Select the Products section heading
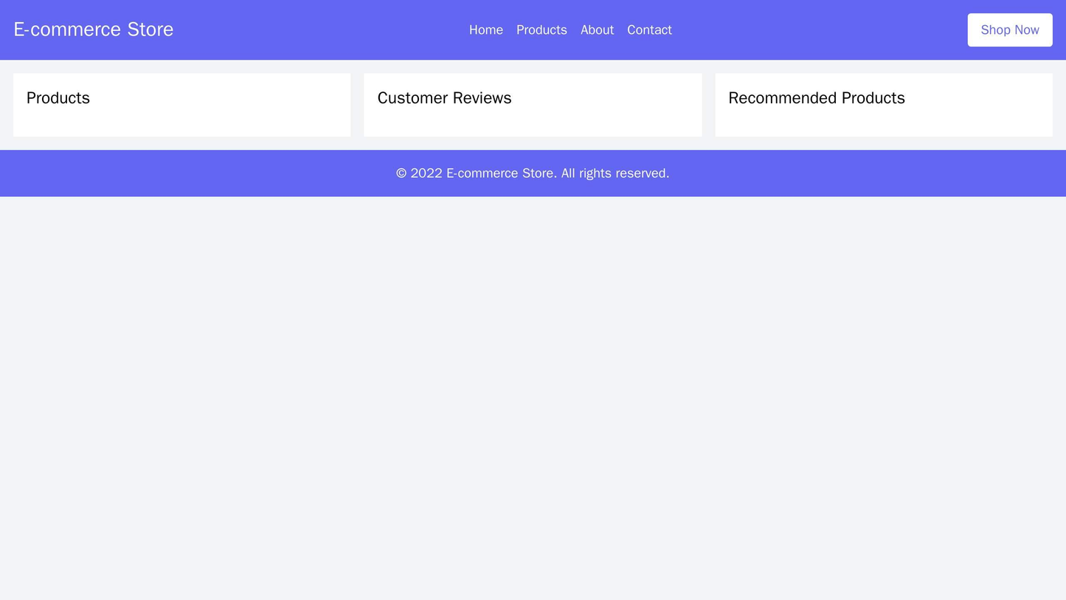The height and width of the screenshot is (600, 1066). 57,97
